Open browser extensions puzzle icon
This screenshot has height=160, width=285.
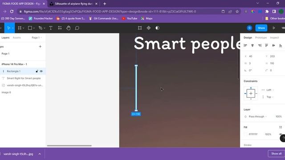click(x=267, y=12)
